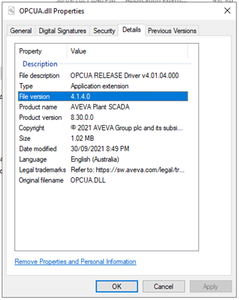Select the highlighted File version row
The image size is (239, 300).
103,96
